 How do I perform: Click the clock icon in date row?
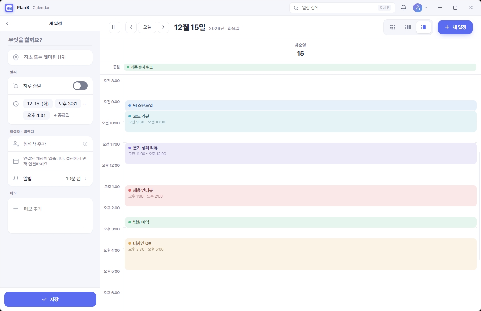pos(16,104)
